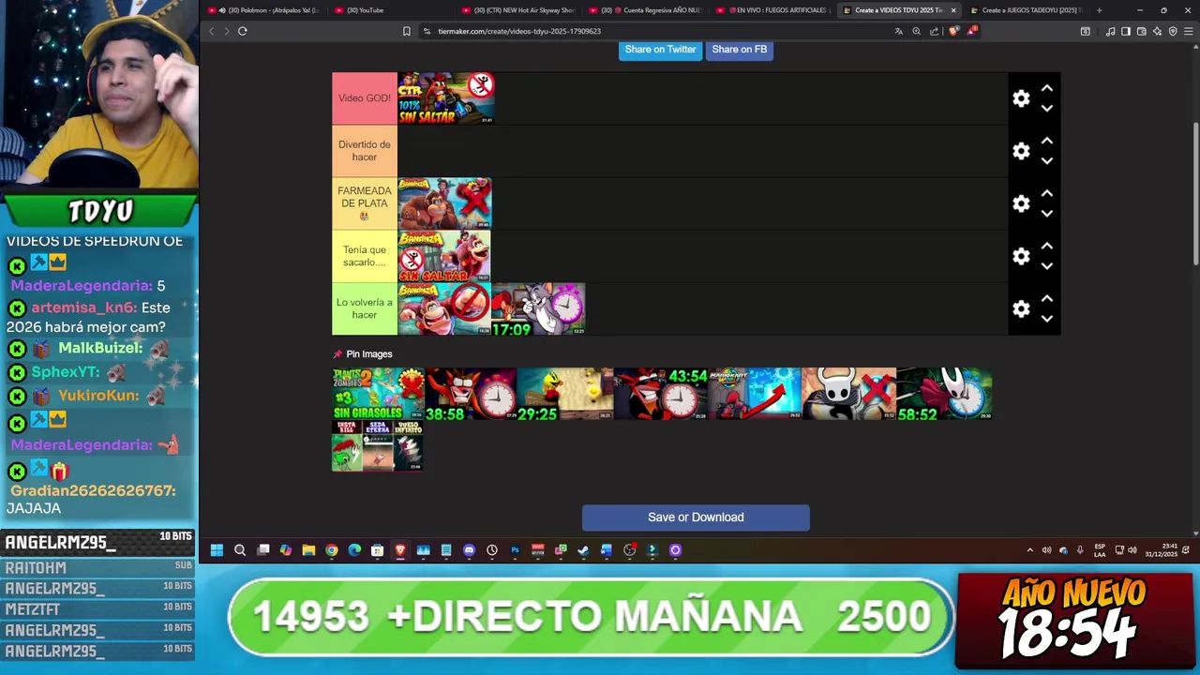
Task: Select Pac-Man 29:25 thumbnail
Action: click(x=566, y=394)
